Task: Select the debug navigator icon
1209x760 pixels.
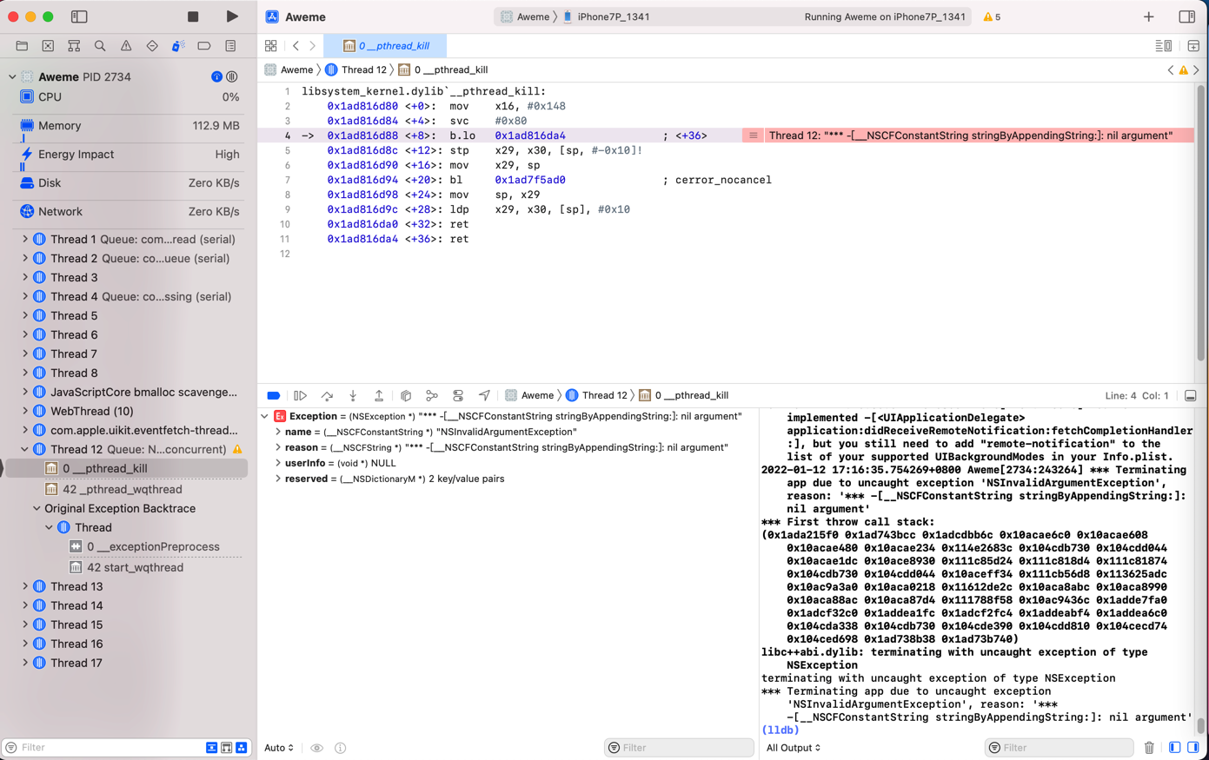Action: pyautogui.click(x=178, y=46)
